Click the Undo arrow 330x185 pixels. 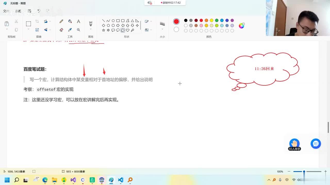click(39, 11)
